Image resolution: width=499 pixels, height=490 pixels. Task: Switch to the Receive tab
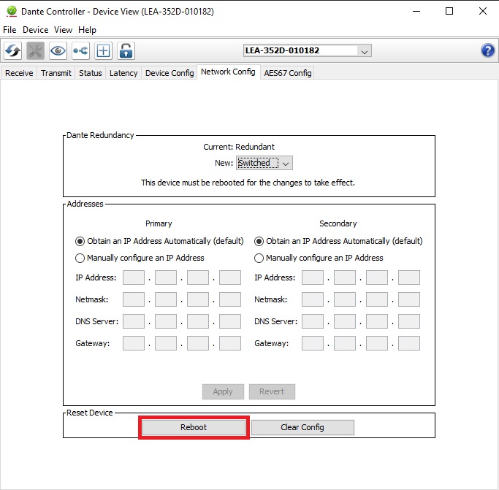pos(19,73)
